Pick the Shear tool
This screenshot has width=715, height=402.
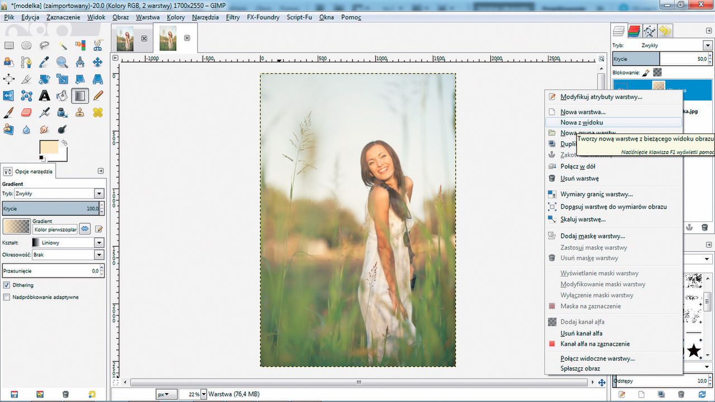[80, 79]
